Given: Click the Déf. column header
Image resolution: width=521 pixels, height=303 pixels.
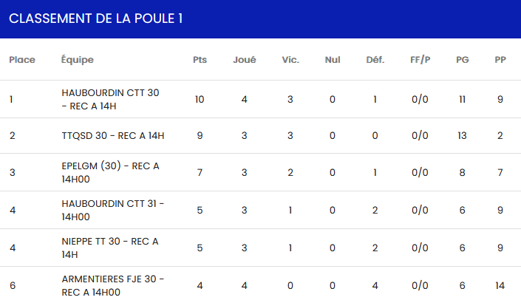Looking at the screenshot, I should [375, 60].
